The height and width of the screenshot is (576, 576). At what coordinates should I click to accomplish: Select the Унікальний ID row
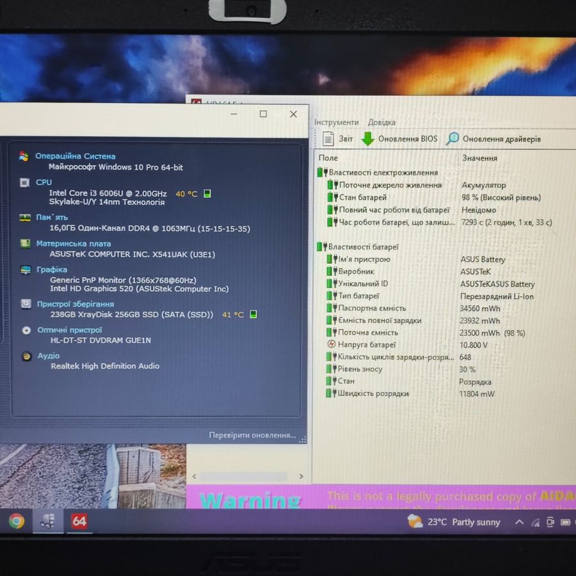431,284
